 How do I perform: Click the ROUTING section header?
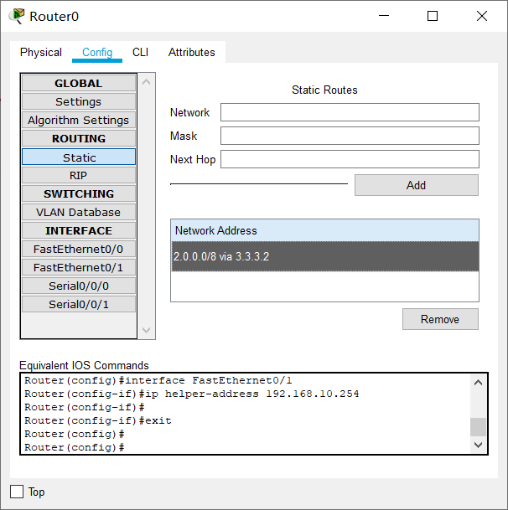[x=79, y=138]
